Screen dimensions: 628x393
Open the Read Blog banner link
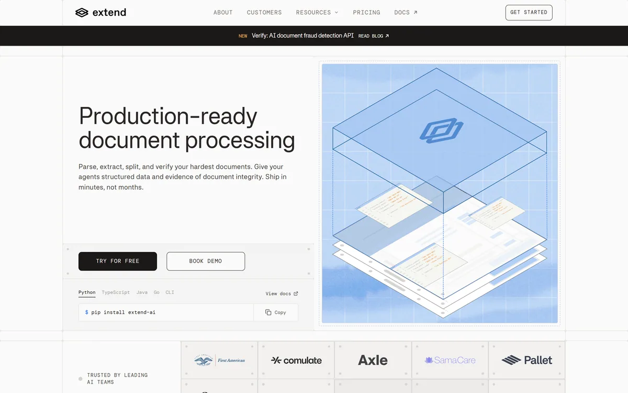(374, 36)
